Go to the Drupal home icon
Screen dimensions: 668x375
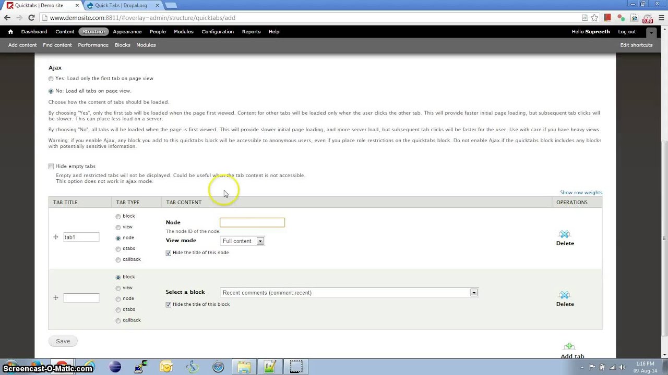click(10, 32)
